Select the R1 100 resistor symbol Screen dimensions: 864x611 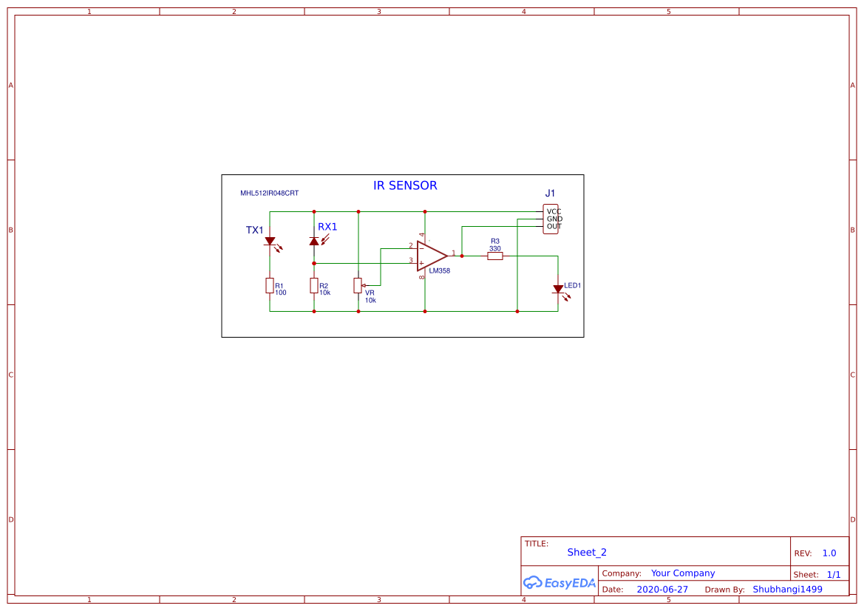269,286
